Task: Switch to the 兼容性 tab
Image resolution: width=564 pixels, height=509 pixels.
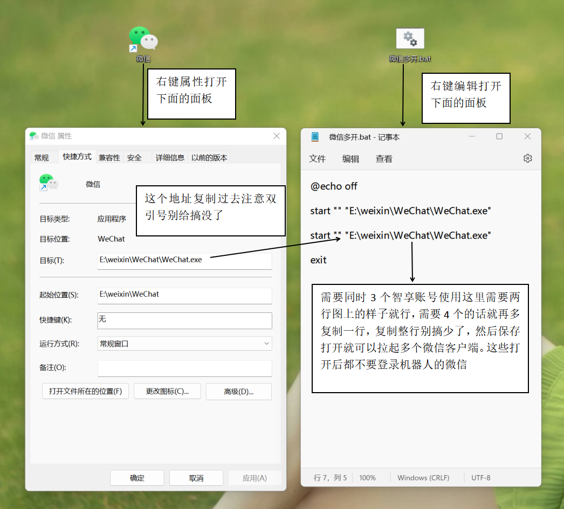Action: pyautogui.click(x=109, y=158)
